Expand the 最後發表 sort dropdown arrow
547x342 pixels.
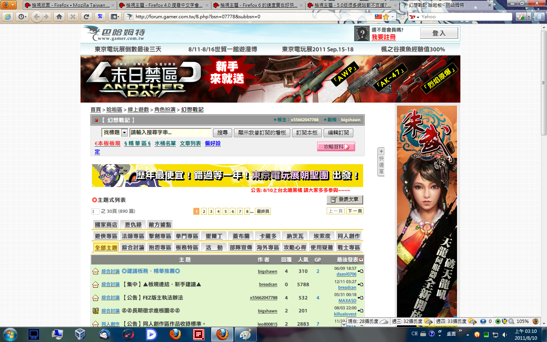pyautogui.click(x=361, y=260)
